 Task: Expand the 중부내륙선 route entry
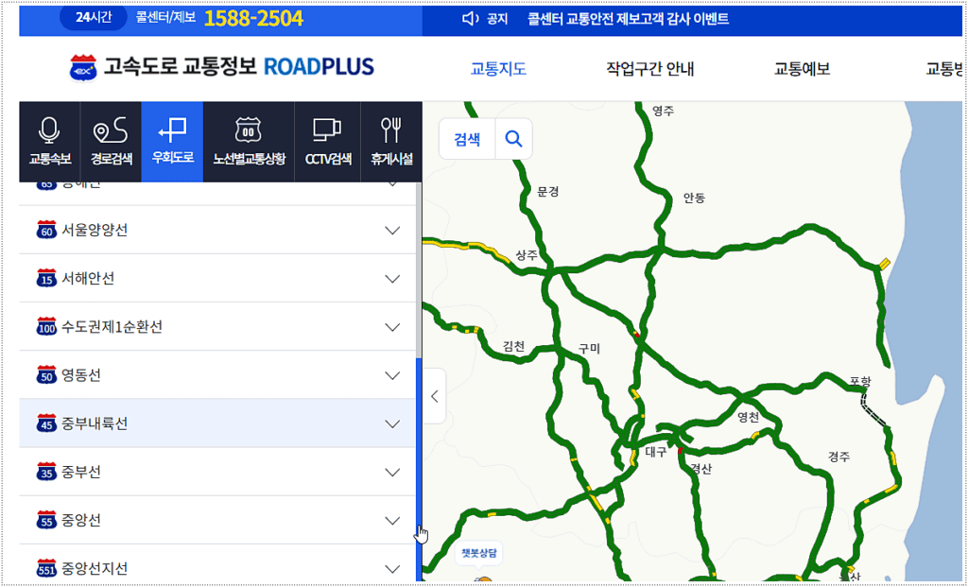217,423
